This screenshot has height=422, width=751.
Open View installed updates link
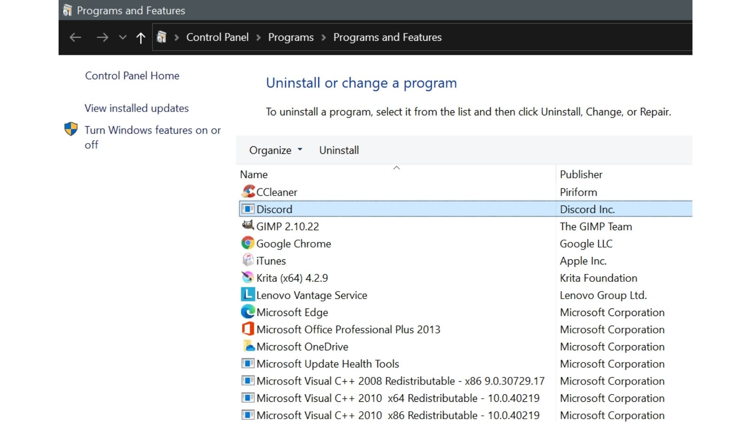tap(137, 108)
